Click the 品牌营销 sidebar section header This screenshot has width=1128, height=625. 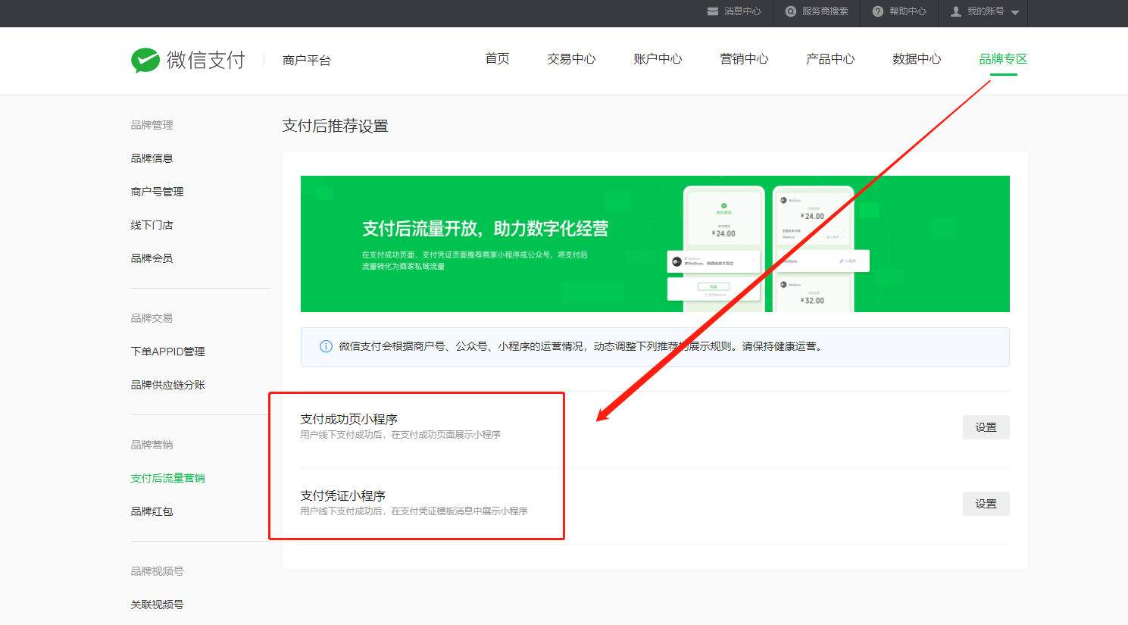152,445
